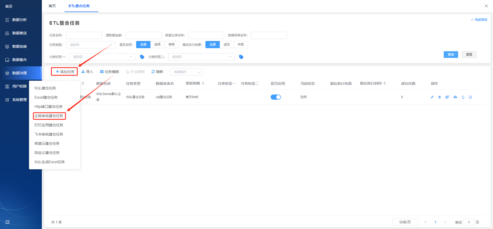The image size is (493, 229).
Task: Open the 分类标签一 dropdown
Action: (x=102, y=57)
